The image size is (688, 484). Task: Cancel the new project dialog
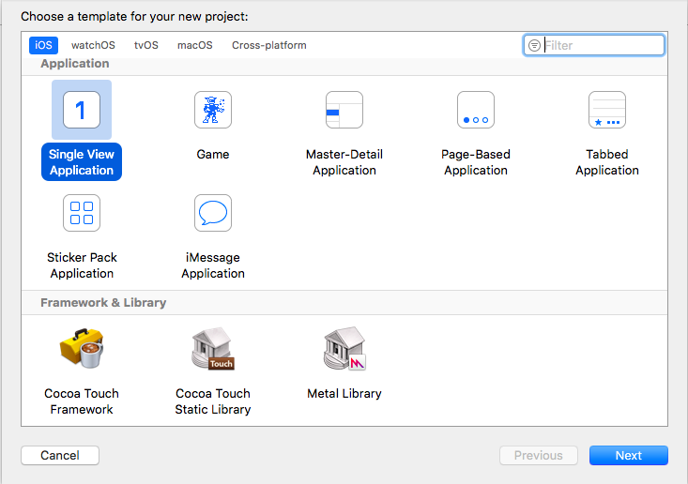click(60, 456)
